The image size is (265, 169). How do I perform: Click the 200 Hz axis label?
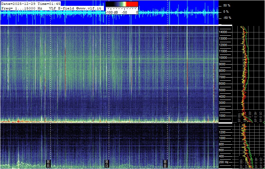point(224,162)
